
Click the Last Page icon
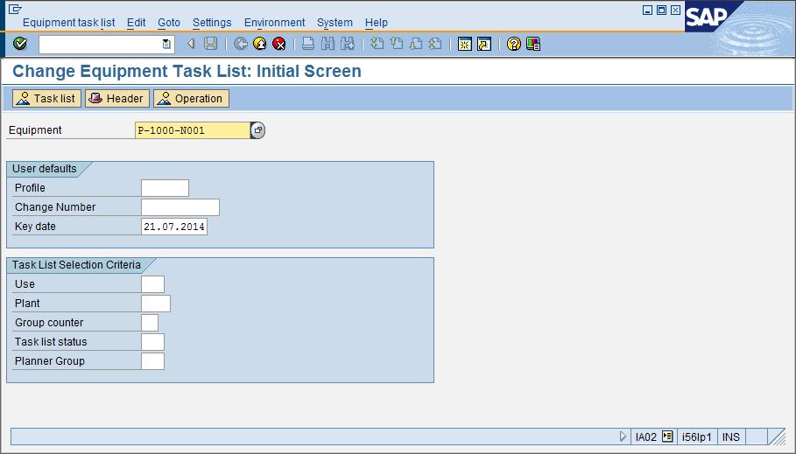[x=434, y=44]
